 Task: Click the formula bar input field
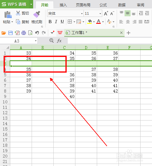click(109, 41)
